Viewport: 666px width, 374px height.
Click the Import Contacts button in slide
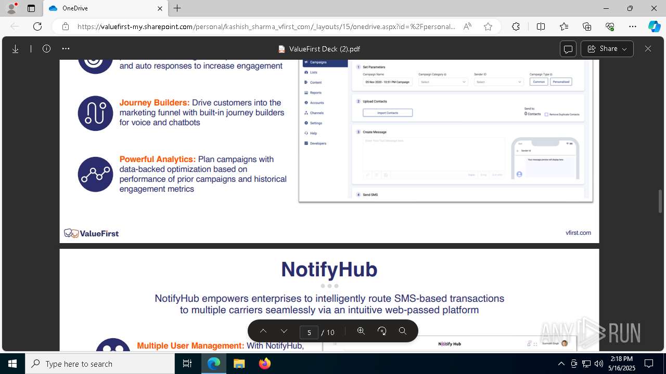tap(388, 113)
